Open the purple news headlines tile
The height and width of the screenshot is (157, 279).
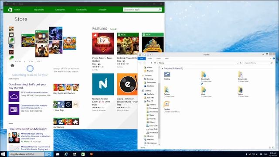(x=14, y=109)
